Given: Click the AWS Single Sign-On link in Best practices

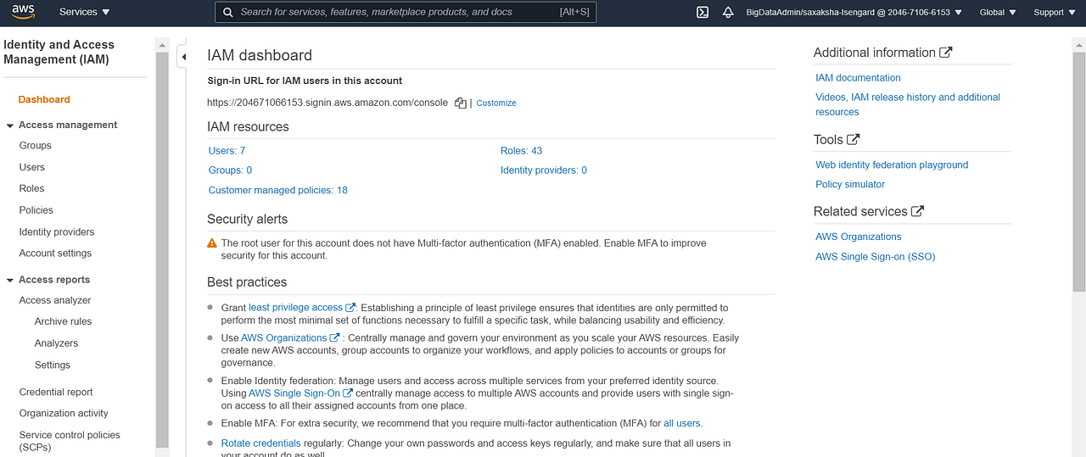Looking at the screenshot, I should 294,393.
